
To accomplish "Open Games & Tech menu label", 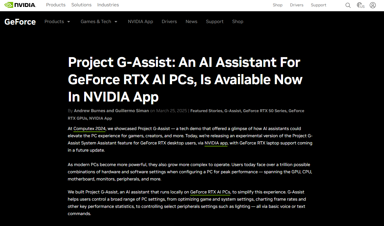I will pyautogui.click(x=96, y=22).
